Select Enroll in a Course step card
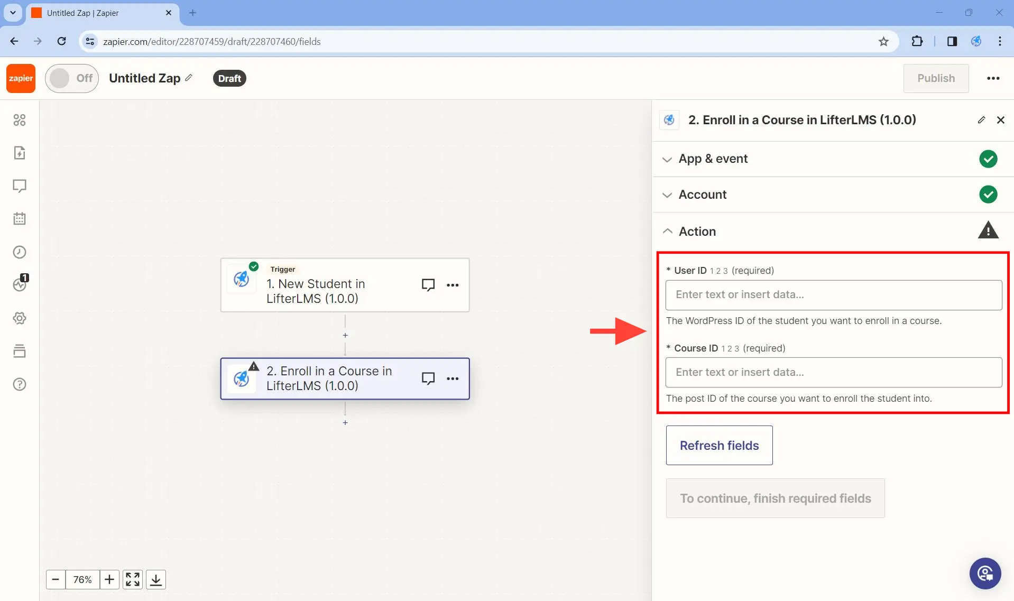 click(345, 378)
